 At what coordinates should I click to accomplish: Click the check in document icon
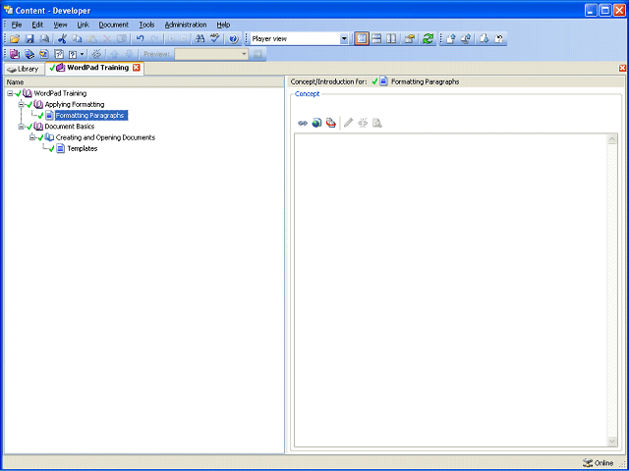[451, 39]
